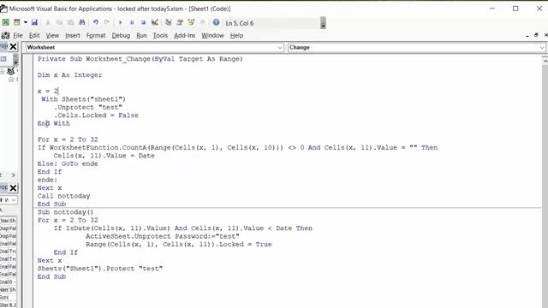Image resolution: width=548 pixels, height=308 pixels.
Task: Open the Tools menu
Action: point(160,36)
